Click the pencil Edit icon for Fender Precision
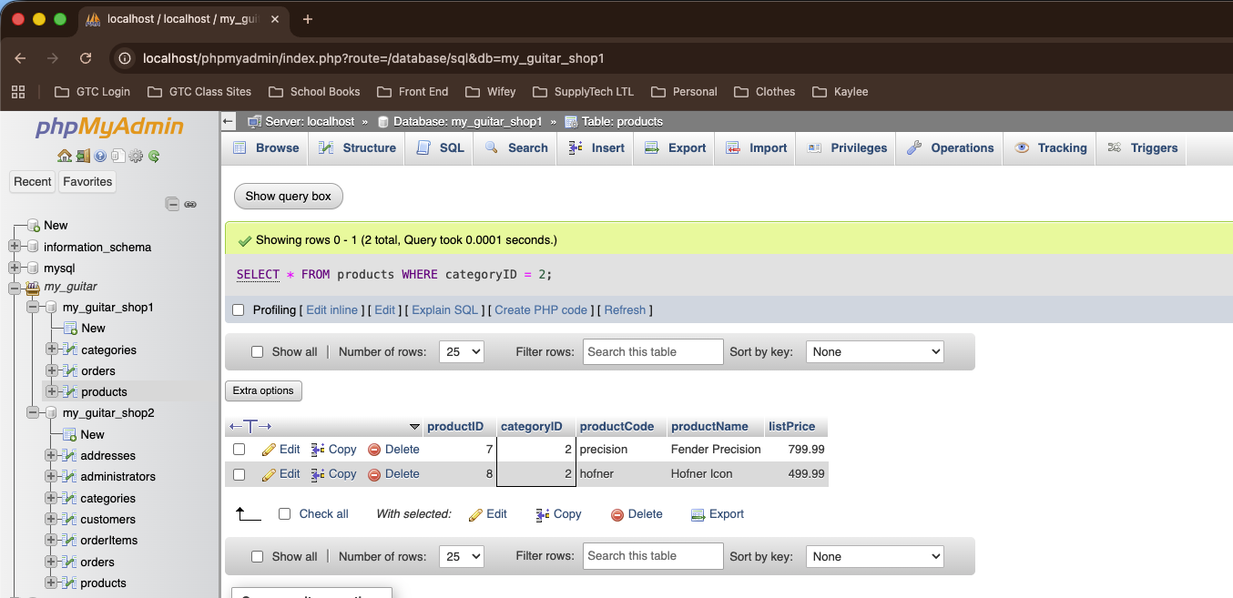 (269, 450)
